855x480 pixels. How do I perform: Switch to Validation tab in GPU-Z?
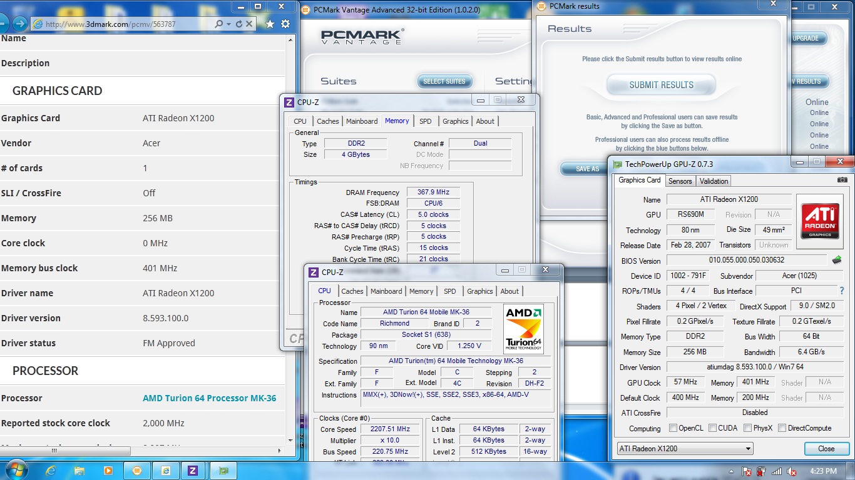pos(714,181)
